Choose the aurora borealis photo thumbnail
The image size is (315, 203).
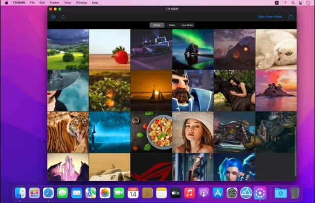pyautogui.click(x=193, y=50)
